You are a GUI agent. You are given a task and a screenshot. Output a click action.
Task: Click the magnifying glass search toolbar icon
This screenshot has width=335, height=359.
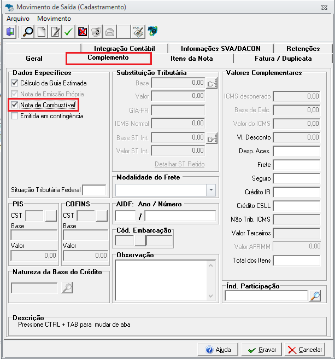(28, 32)
